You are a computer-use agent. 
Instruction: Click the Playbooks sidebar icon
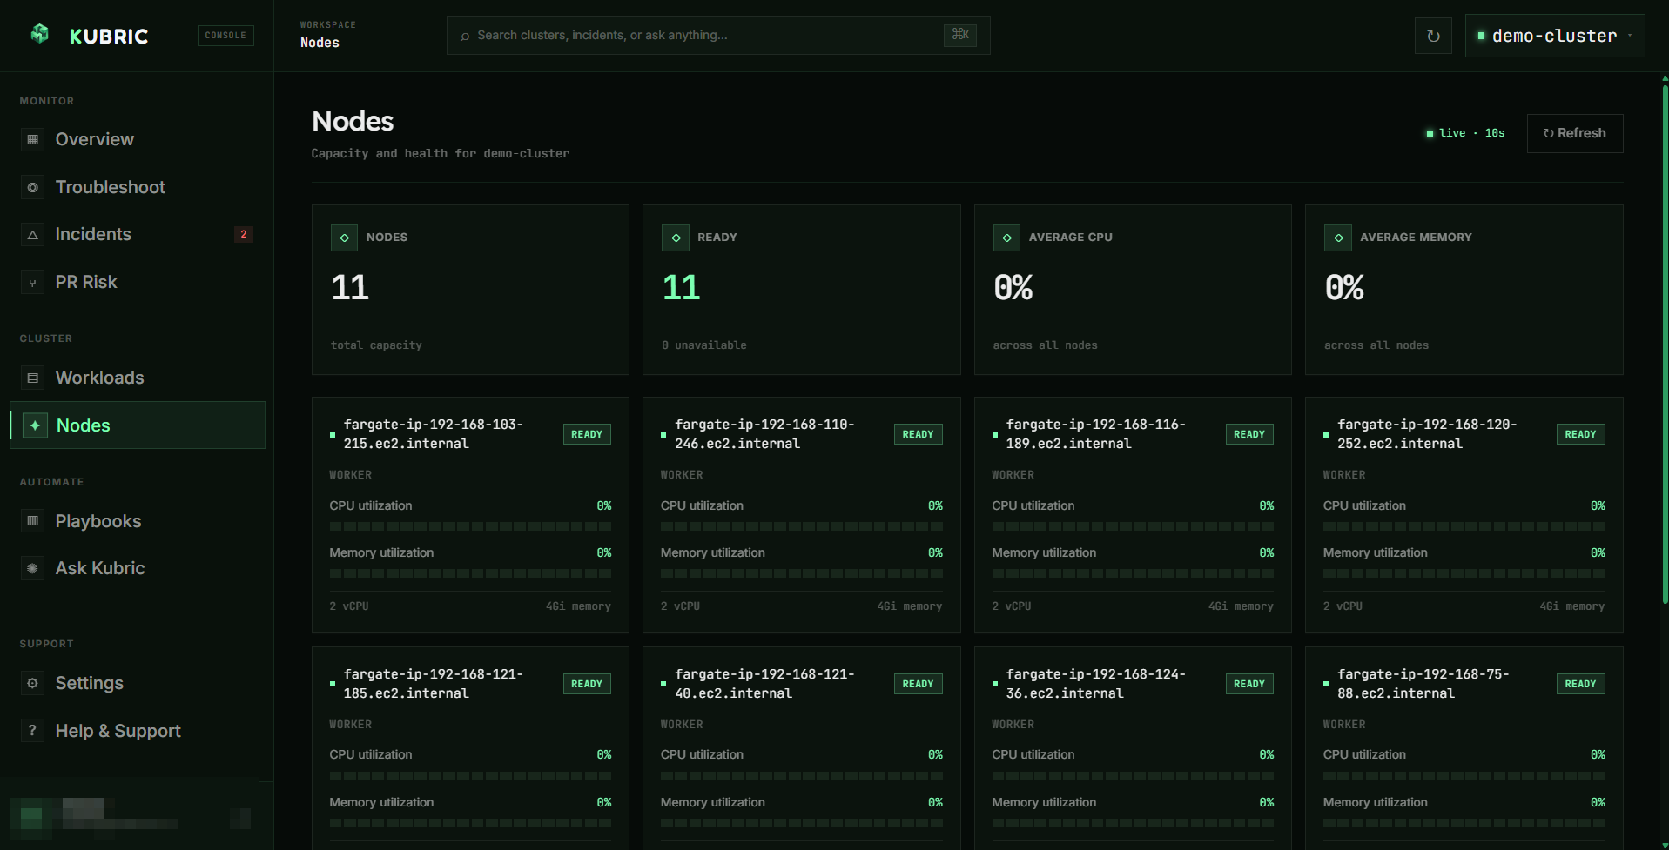point(33,521)
